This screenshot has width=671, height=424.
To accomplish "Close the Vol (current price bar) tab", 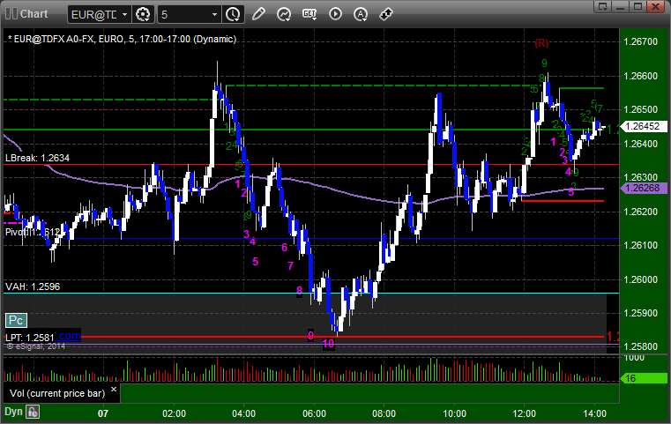I will pyautogui.click(x=114, y=390).
